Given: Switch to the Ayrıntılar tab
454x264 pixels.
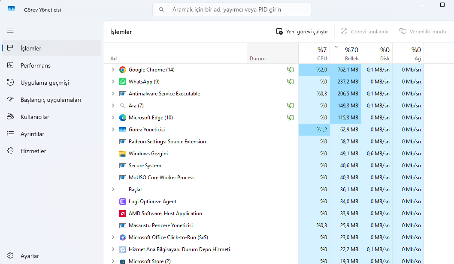Looking at the screenshot, I should tap(51, 134).
